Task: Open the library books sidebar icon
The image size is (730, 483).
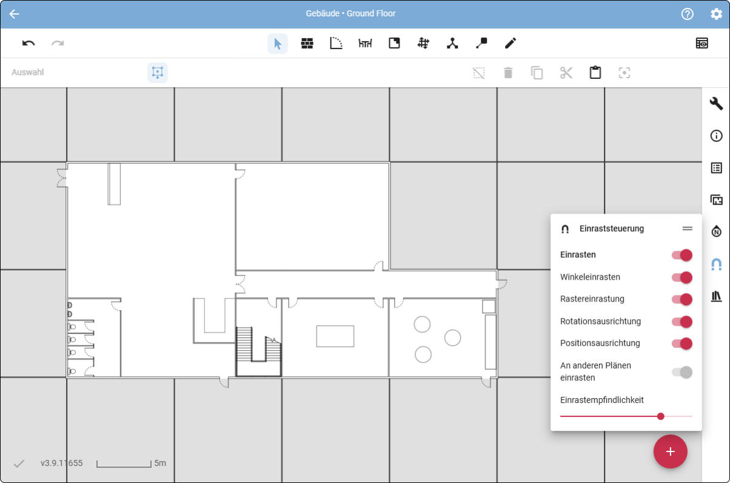Action: tap(716, 296)
